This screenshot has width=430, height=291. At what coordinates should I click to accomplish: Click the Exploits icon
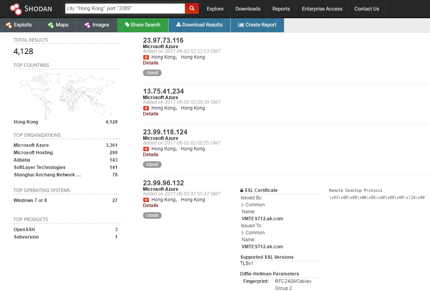(x=9, y=25)
